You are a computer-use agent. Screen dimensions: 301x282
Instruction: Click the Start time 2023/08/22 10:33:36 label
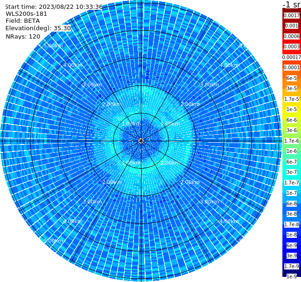click(54, 7)
